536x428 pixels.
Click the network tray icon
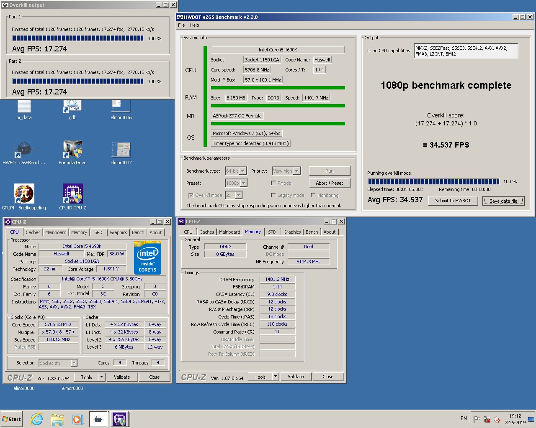coord(487,419)
